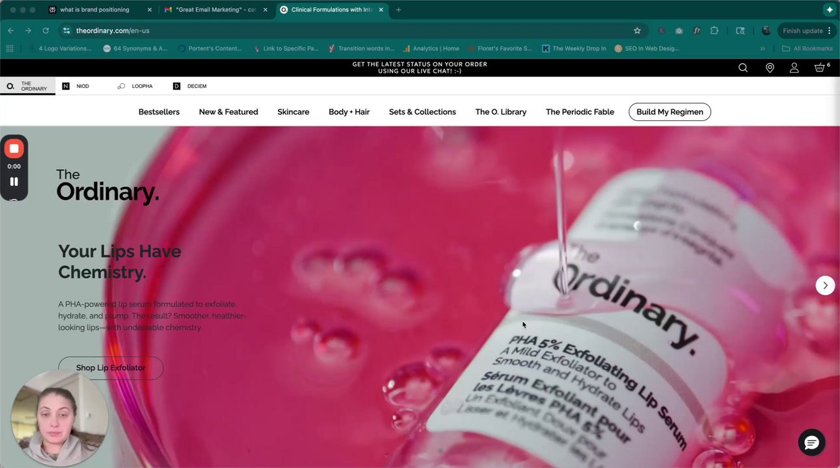Open Floret's Favorite S... bookmark
This screenshot has width=840, height=468.
500,48
